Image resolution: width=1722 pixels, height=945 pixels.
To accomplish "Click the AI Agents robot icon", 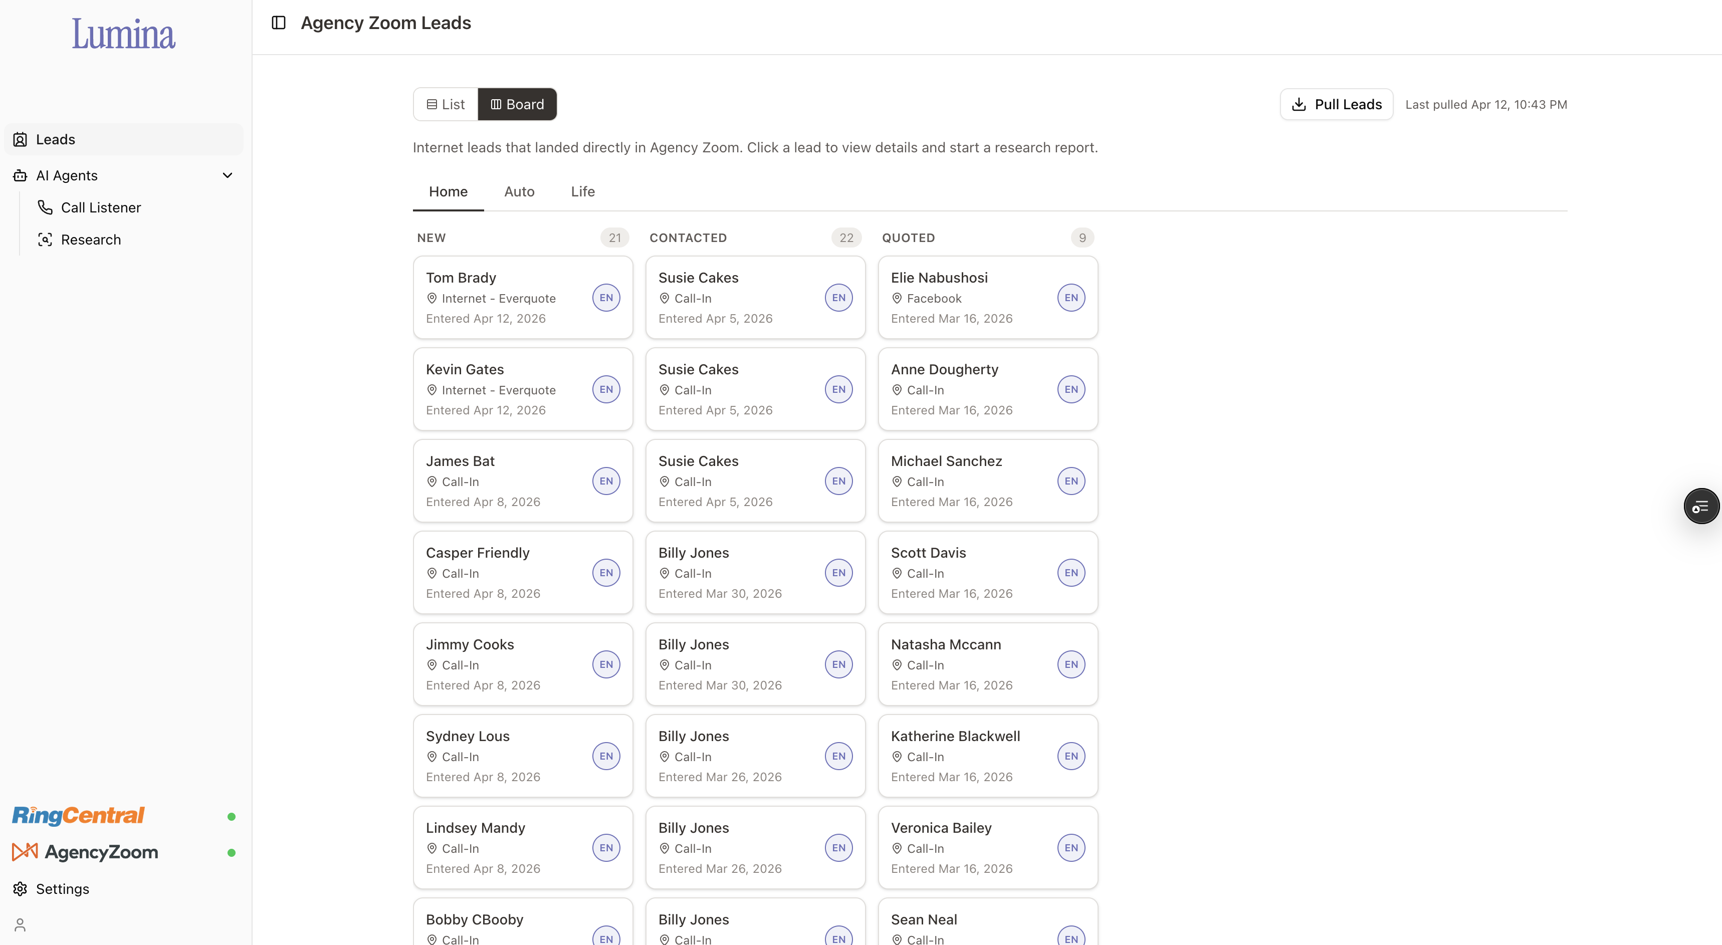I will point(20,175).
